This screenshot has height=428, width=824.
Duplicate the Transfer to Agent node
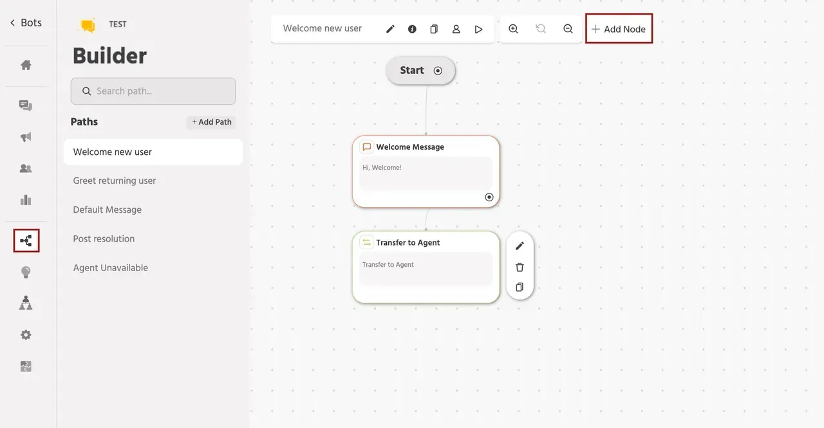coord(520,287)
